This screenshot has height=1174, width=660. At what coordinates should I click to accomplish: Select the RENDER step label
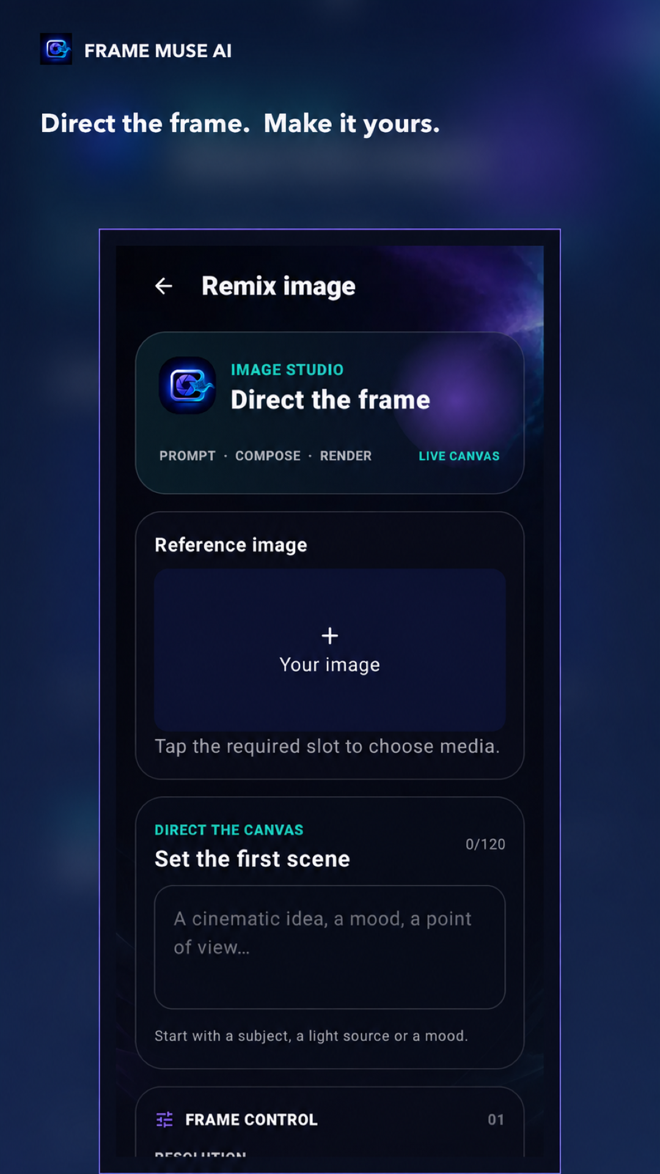[x=346, y=456]
